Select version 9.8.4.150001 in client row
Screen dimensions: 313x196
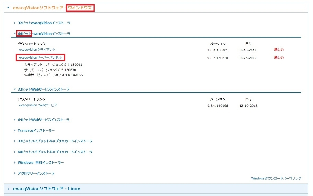pos(218,50)
